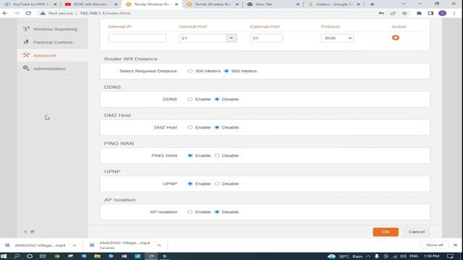Click the Internal Port field showing 21
The height and width of the screenshot is (260, 463).
point(203,38)
